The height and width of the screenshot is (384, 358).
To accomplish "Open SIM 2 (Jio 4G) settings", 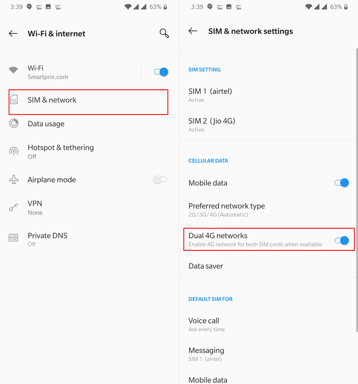I will point(269,125).
